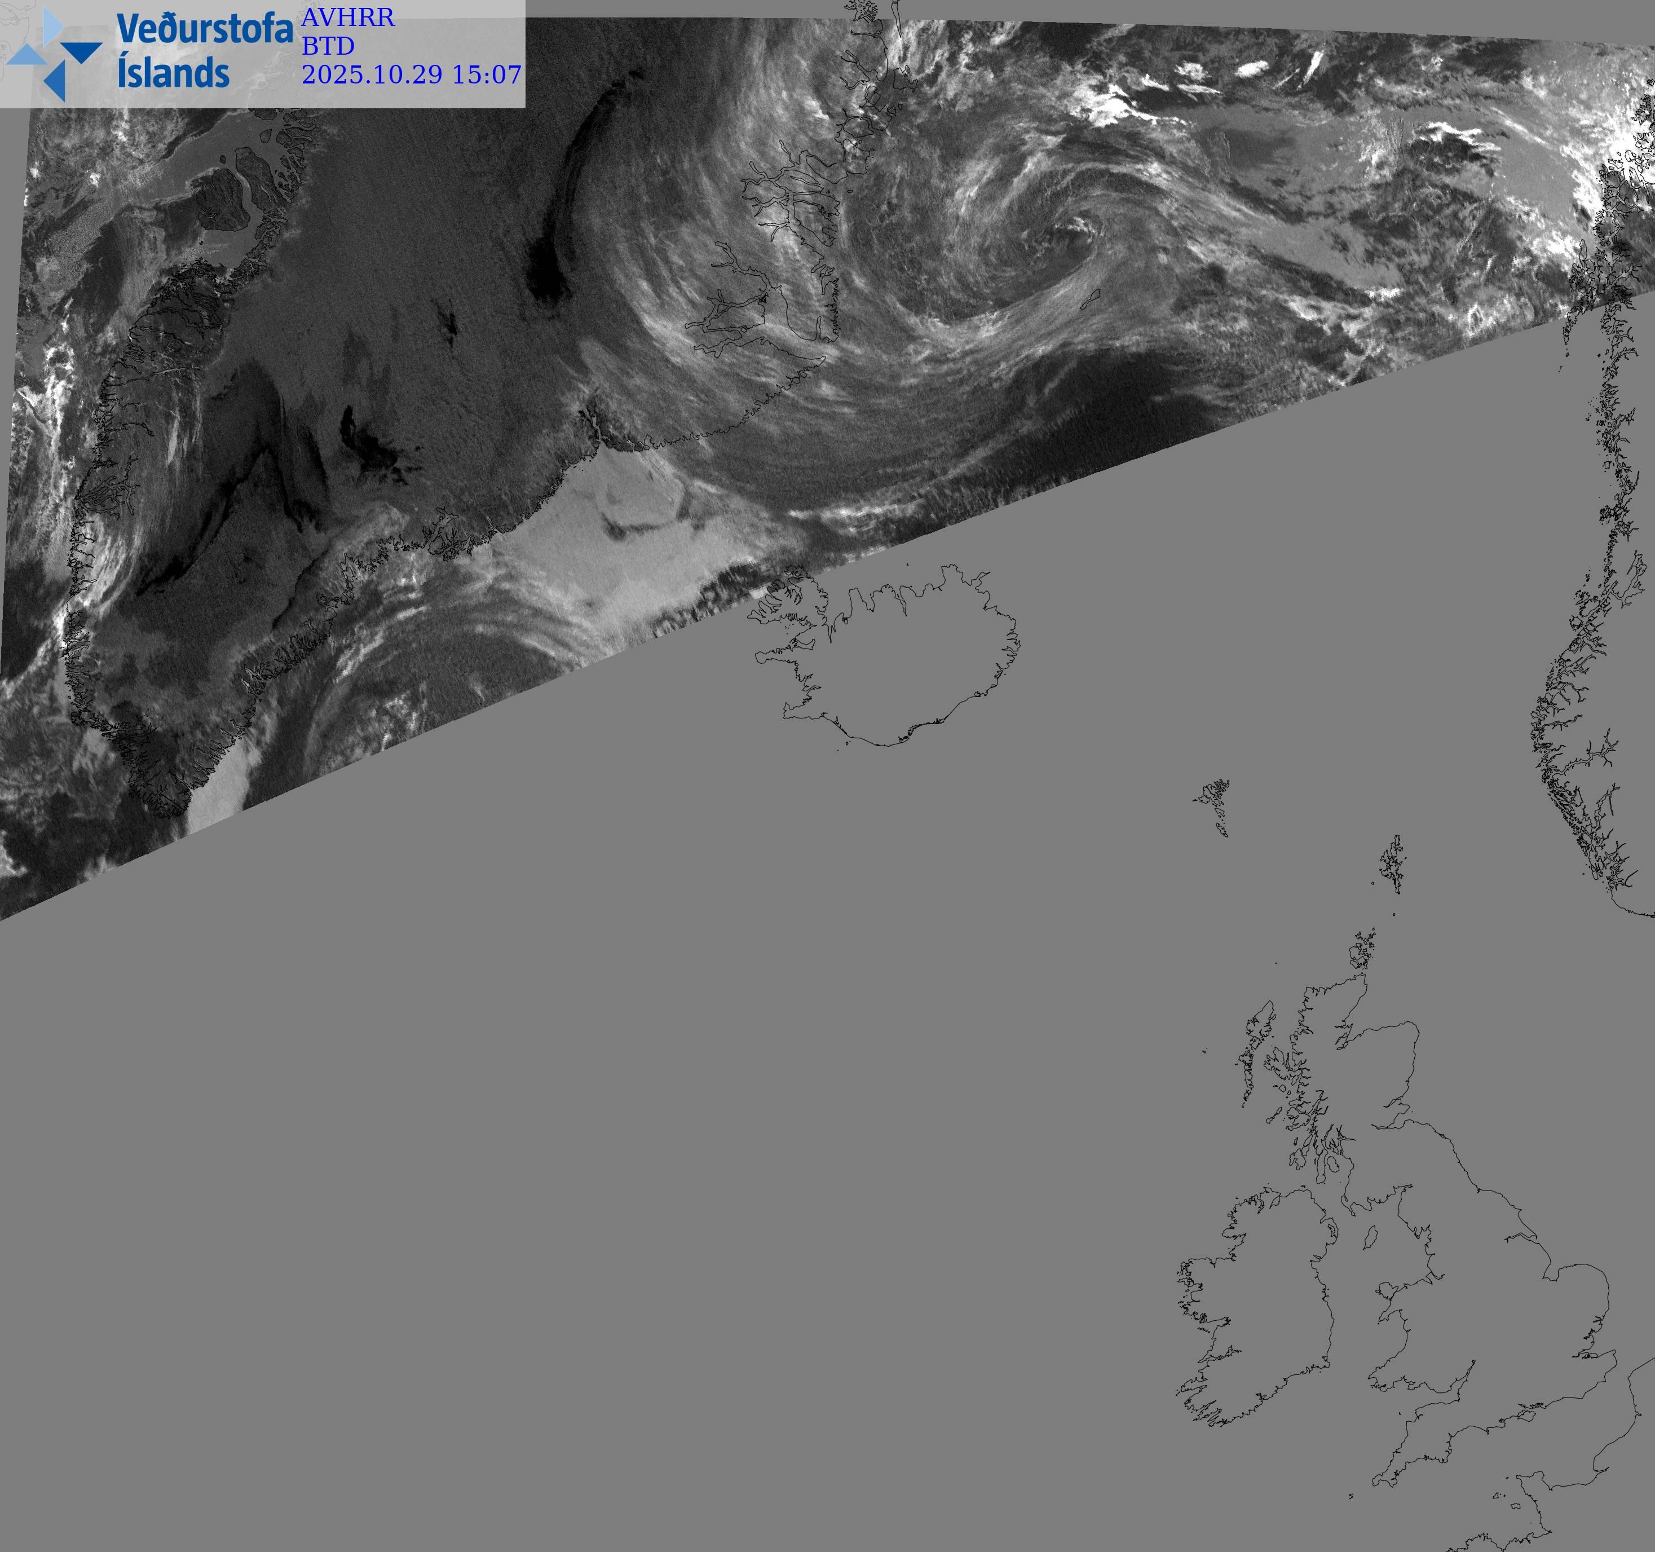This screenshot has width=1655, height=1552.
Task: Click the Veðurstofa Íslands arrow logo icon
Action: 53,54
